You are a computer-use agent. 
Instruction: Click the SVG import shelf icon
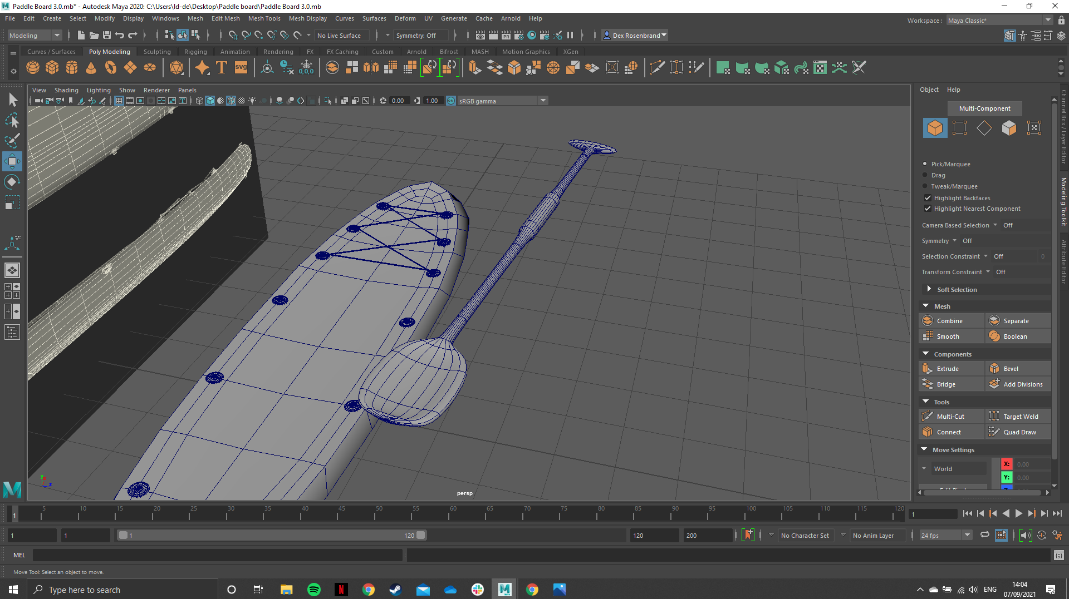[241, 68]
